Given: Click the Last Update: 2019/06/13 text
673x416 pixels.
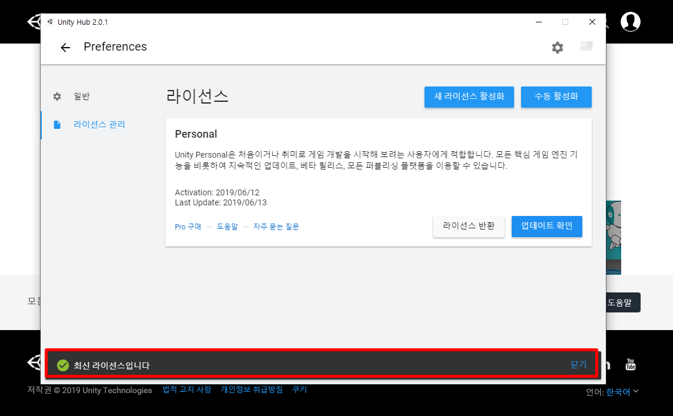Looking at the screenshot, I should point(221,202).
